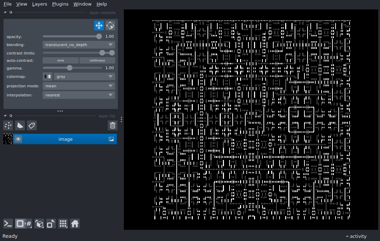This screenshot has height=241, width=380.
Task: Create a new labels layer
Action: click(x=32, y=125)
